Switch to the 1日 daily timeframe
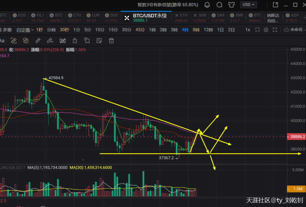 (220, 30)
